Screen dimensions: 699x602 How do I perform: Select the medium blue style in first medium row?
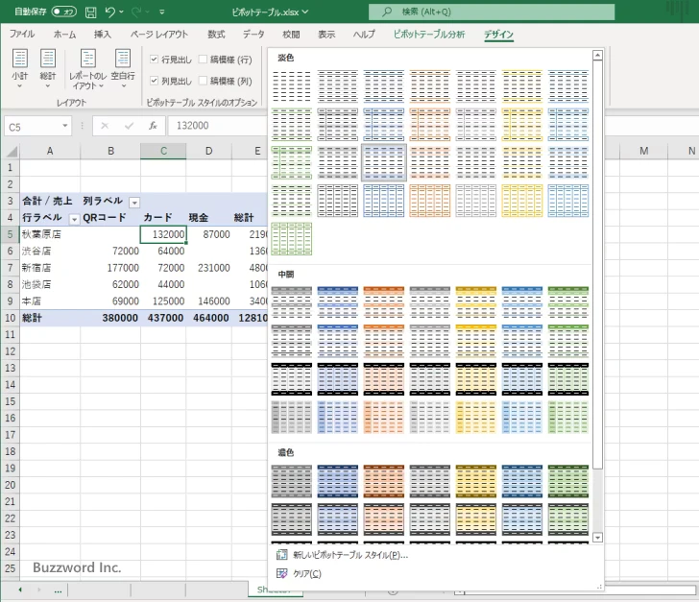click(337, 302)
